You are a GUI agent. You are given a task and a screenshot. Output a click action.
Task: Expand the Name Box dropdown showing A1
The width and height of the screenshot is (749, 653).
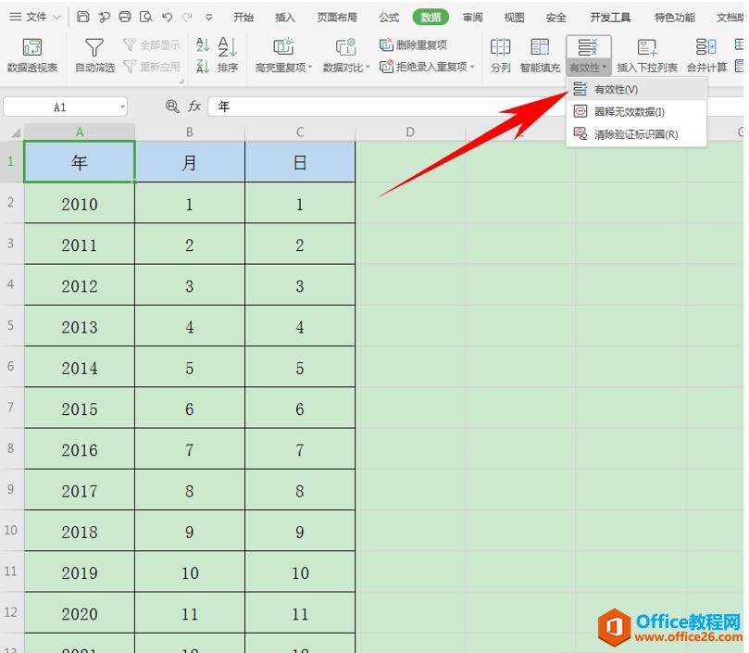(123, 106)
